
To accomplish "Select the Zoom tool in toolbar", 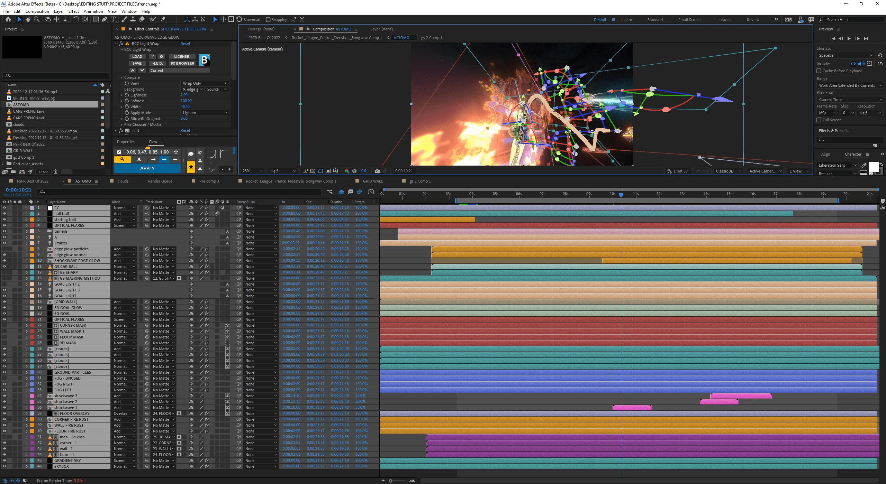I will pos(36,19).
